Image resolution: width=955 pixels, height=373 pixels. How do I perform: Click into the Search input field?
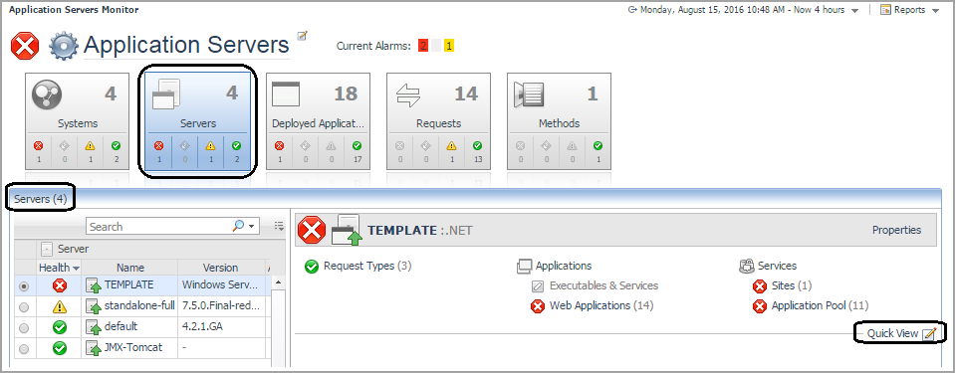click(159, 227)
